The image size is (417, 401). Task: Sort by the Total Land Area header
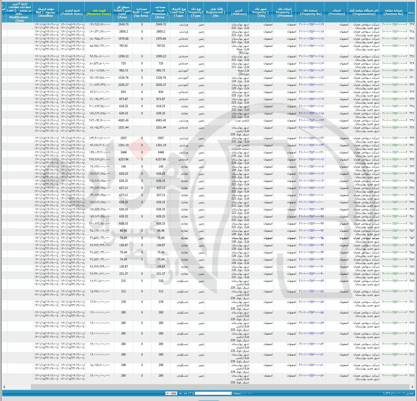(123, 12)
